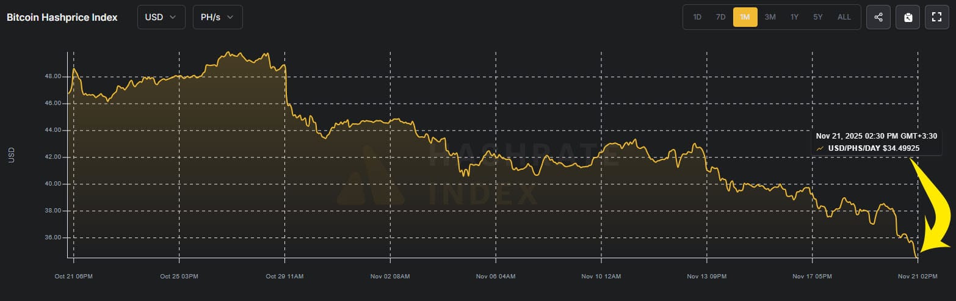Click the Nov 21 02PM axis label
The width and height of the screenshot is (956, 301).
pyautogui.click(x=918, y=277)
